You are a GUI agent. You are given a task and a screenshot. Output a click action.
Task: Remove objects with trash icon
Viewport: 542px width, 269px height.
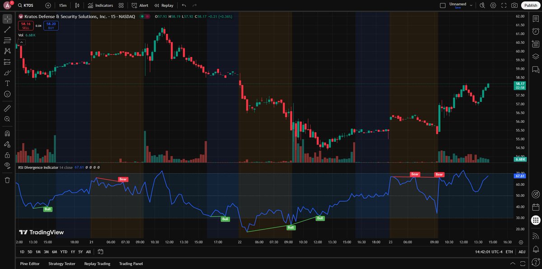point(7,180)
